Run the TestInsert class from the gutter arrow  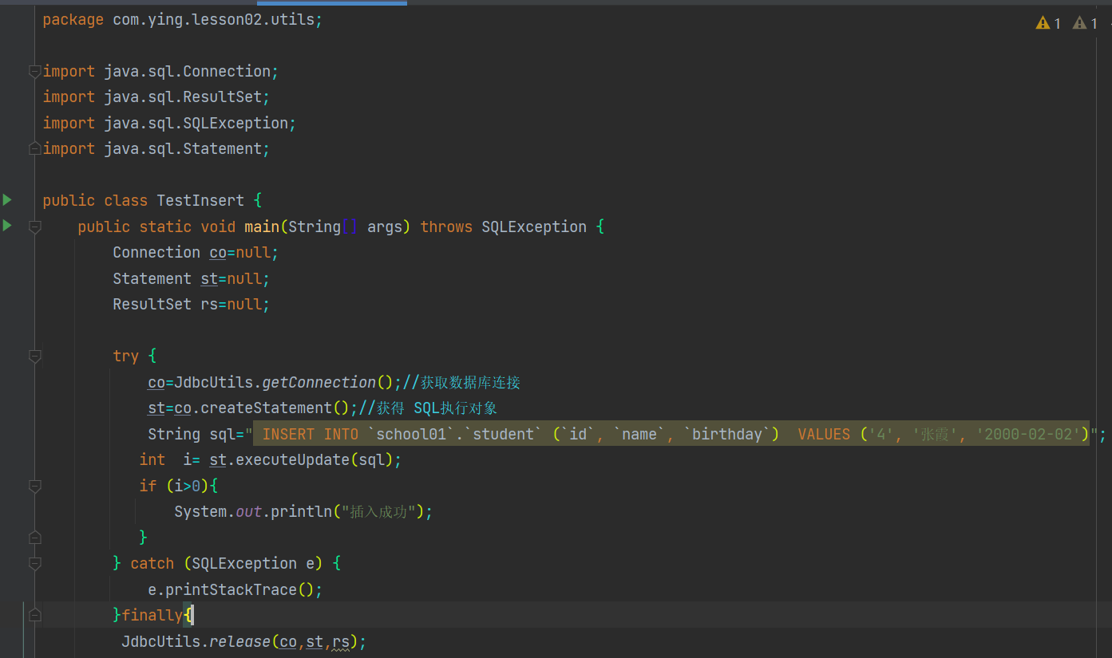tap(7, 199)
